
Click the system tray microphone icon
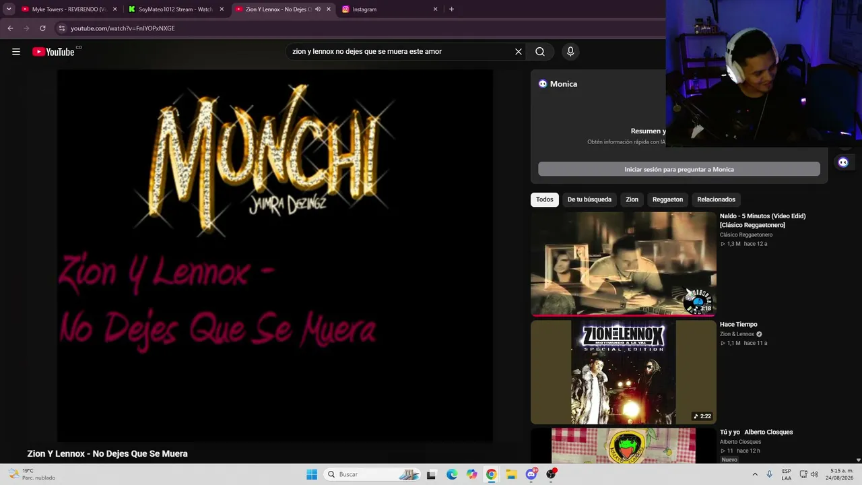pos(769,474)
